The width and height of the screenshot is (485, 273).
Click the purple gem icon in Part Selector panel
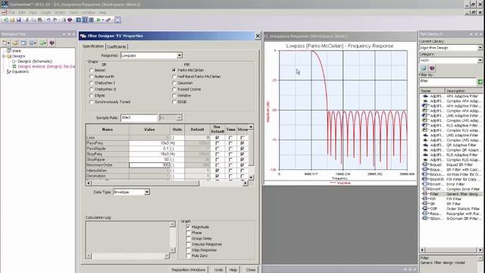[x=432, y=68]
